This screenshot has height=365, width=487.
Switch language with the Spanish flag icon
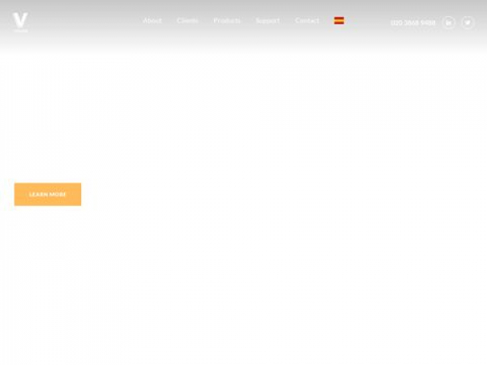pyautogui.click(x=338, y=20)
